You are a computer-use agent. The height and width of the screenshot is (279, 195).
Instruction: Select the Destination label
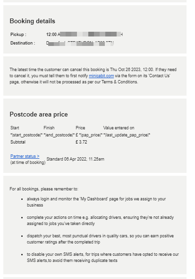click(x=23, y=43)
